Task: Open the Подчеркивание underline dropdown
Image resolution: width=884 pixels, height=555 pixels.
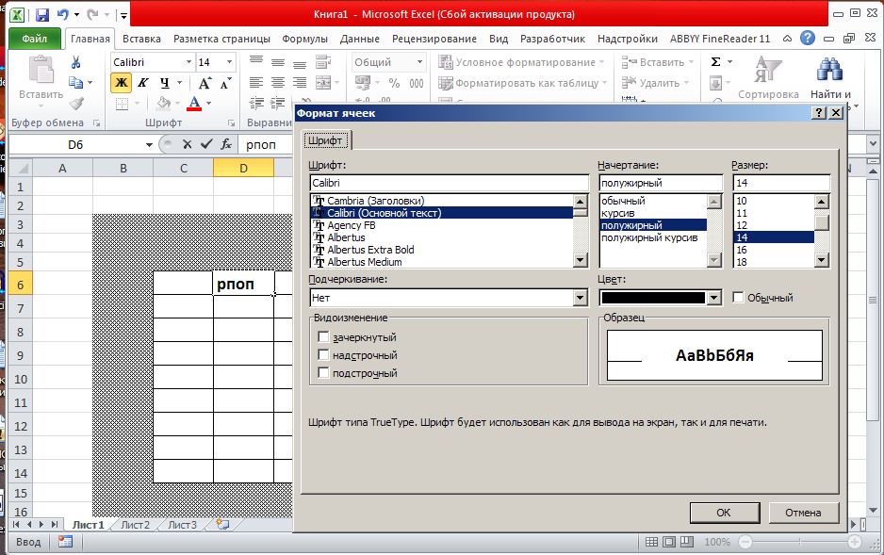Action: (581, 298)
